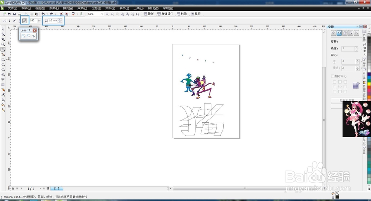Click the Save disk icon
This screenshot has width=371, height=201.
point(14,14)
